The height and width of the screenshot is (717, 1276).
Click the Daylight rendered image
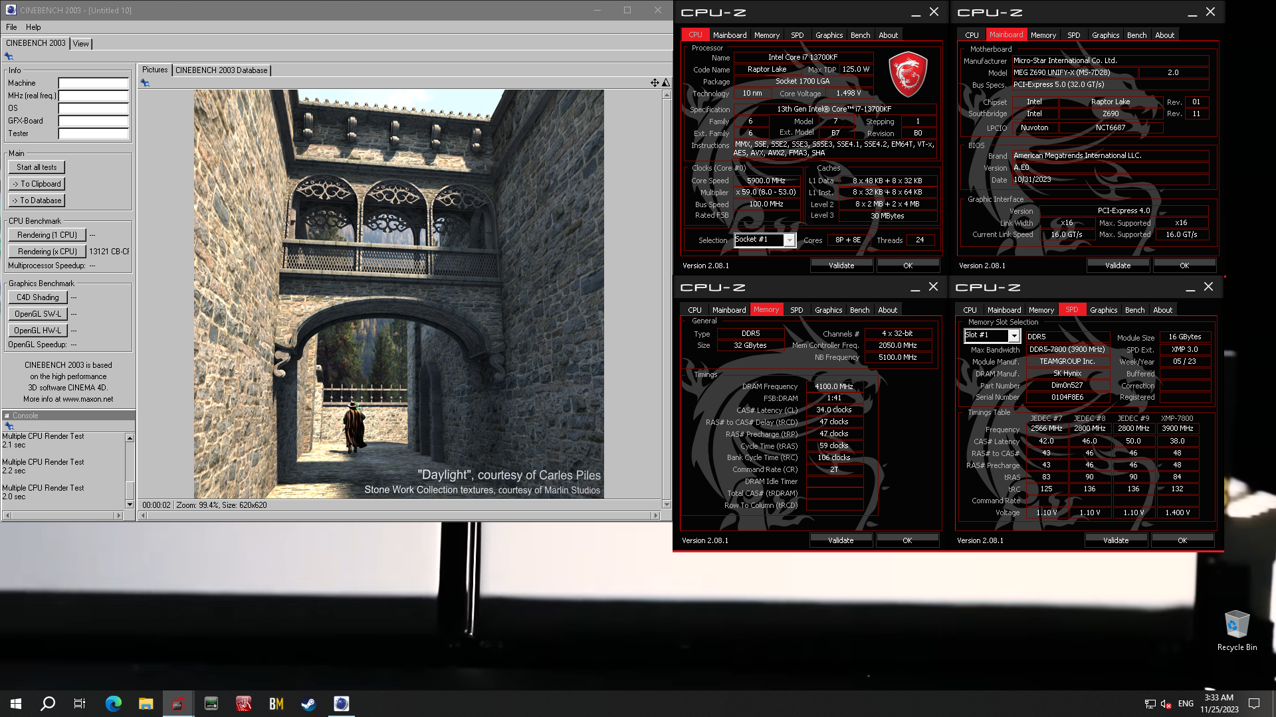coord(399,294)
